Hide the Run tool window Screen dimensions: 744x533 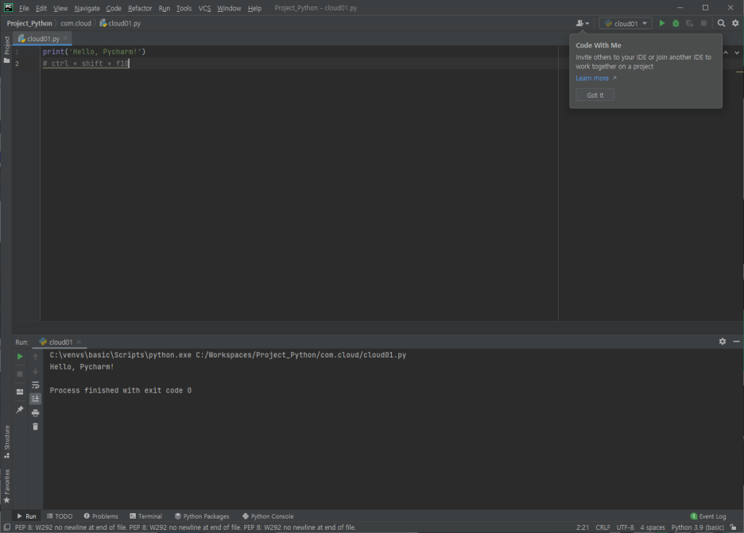click(x=736, y=342)
